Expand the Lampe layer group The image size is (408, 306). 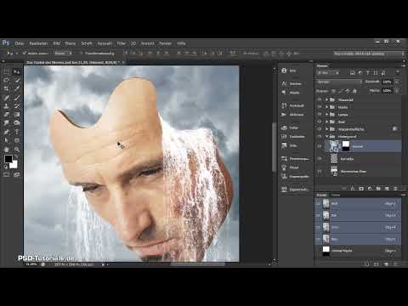(326, 115)
